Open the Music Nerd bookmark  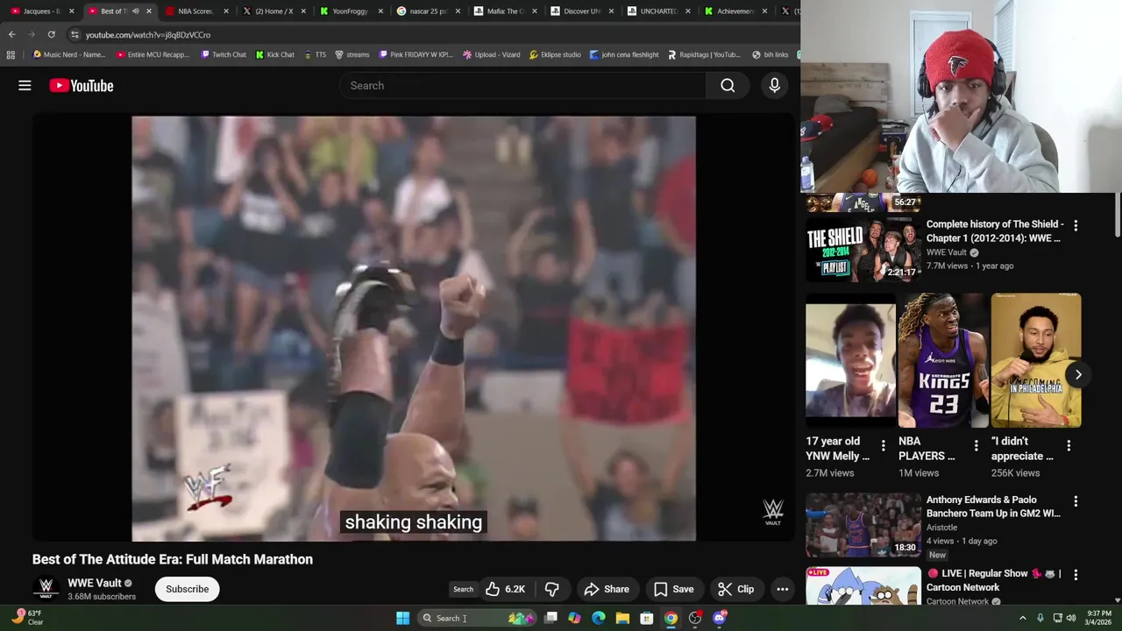pyautogui.click(x=68, y=54)
